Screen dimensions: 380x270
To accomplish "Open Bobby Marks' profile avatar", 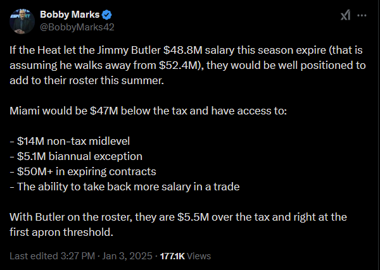I will (22, 21).
